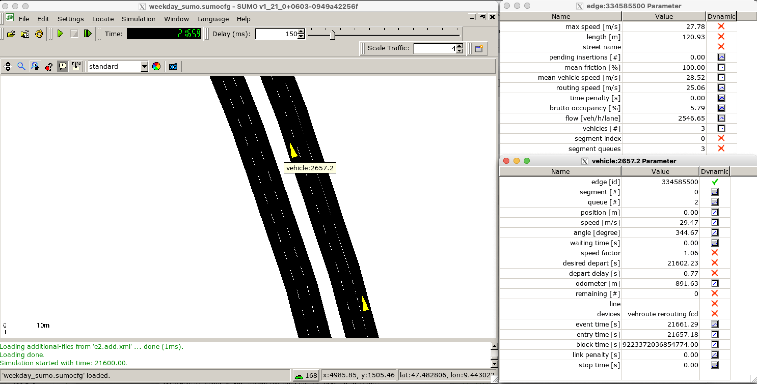Open vehicle speed tracker icon
Image resolution: width=757 pixels, height=384 pixels.
point(715,222)
